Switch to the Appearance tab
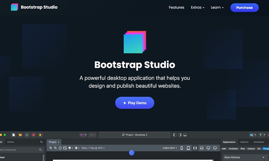The width and height of the screenshot is (269, 161). tap(229, 142)
